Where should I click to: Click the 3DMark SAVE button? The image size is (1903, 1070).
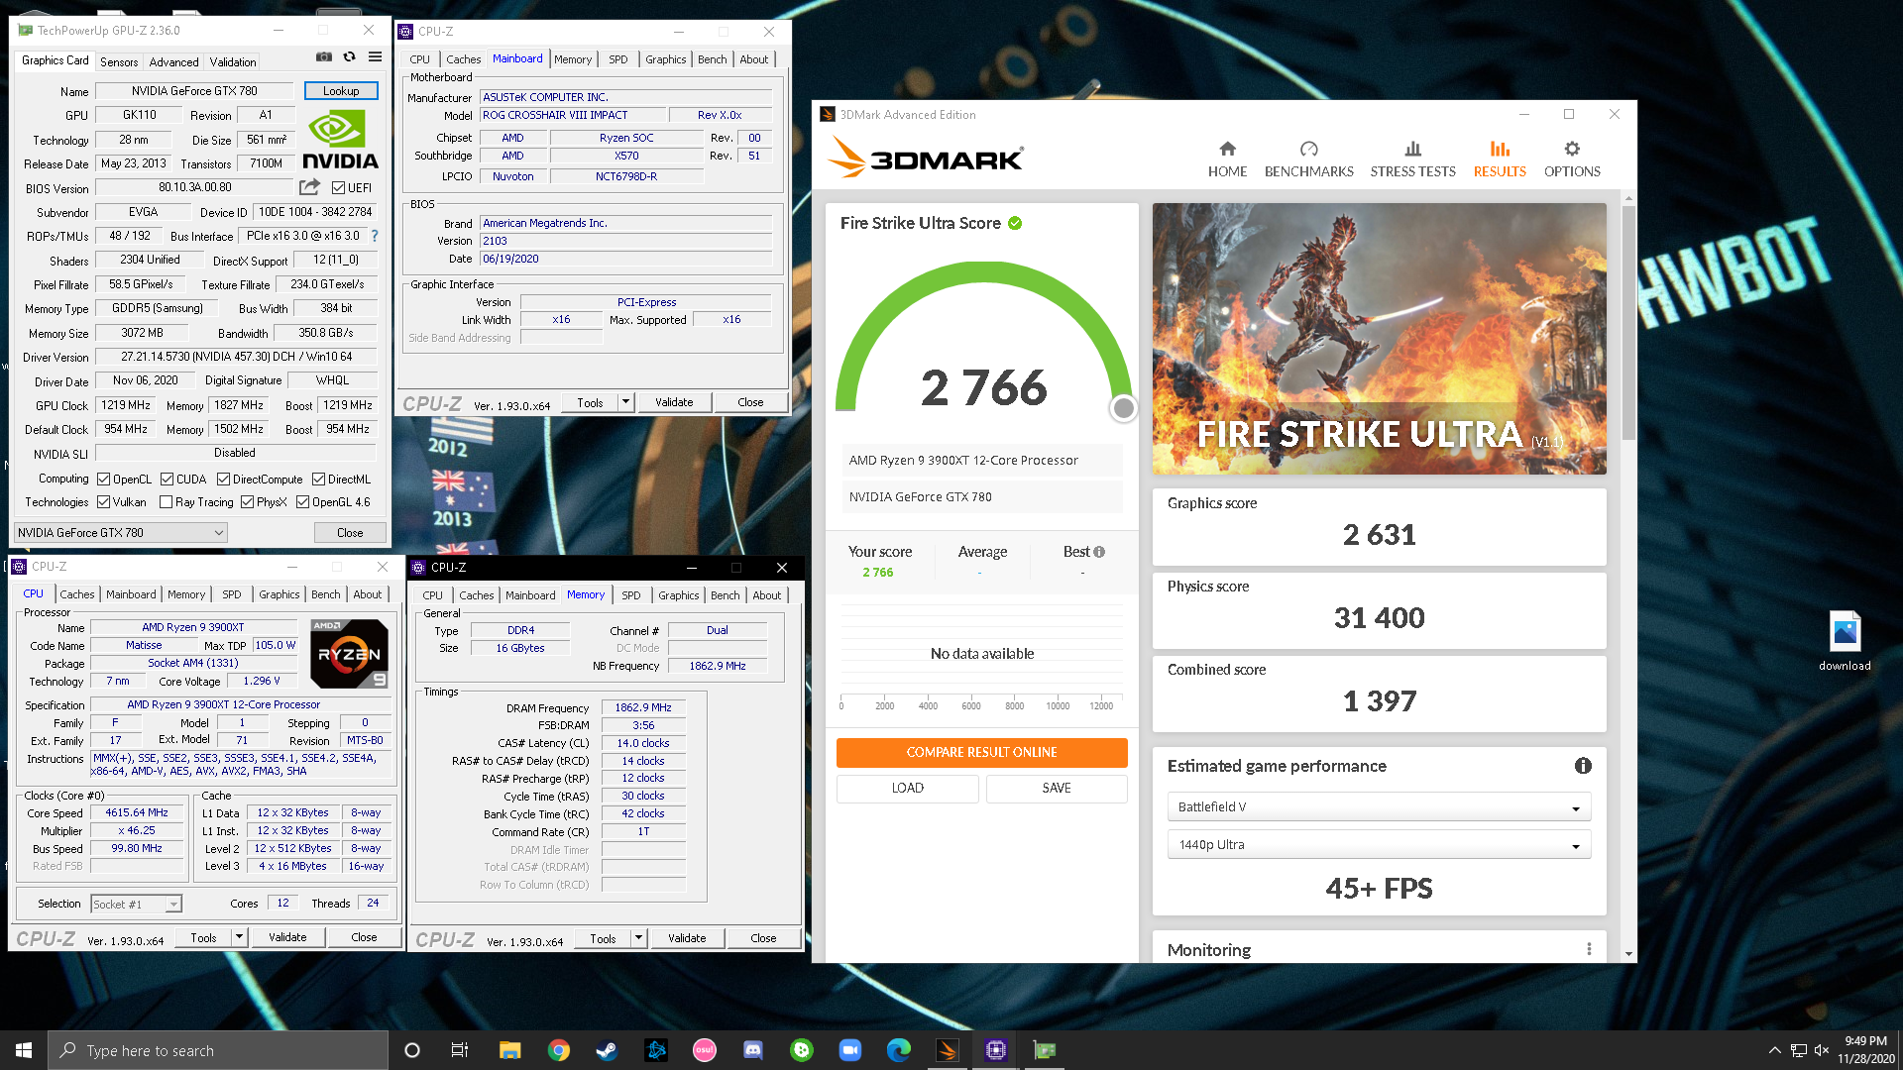coord(1057,788)
